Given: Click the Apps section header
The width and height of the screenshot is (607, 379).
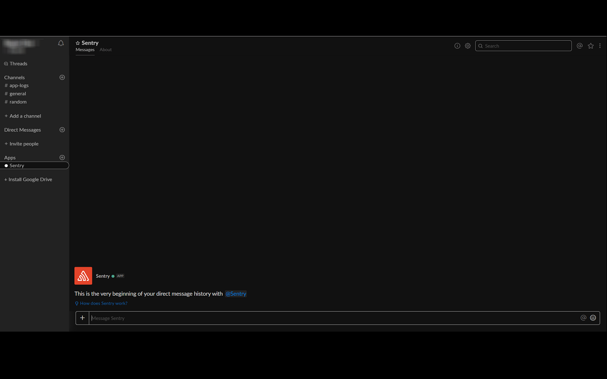Looking at the screenshot, I should coord(10,157).
